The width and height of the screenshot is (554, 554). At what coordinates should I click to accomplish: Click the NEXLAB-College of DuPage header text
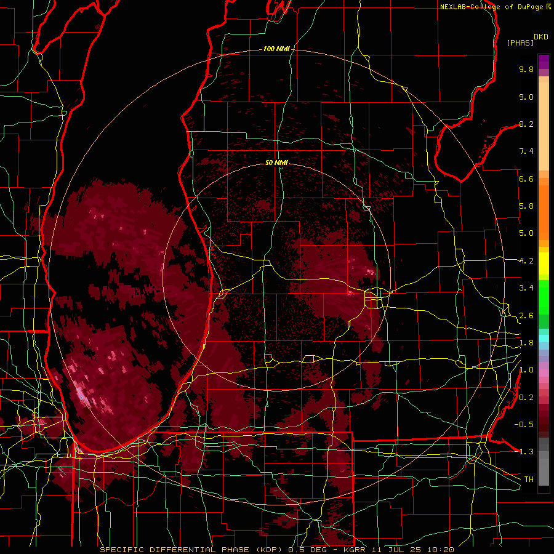[x=491, y=7]
